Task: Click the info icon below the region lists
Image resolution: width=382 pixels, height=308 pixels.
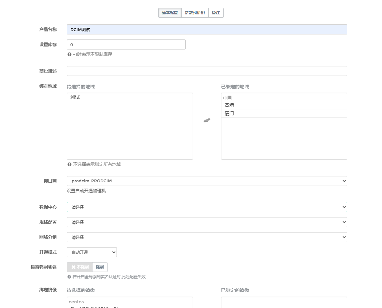Action: pyautogui.click(x=69, y=165)
